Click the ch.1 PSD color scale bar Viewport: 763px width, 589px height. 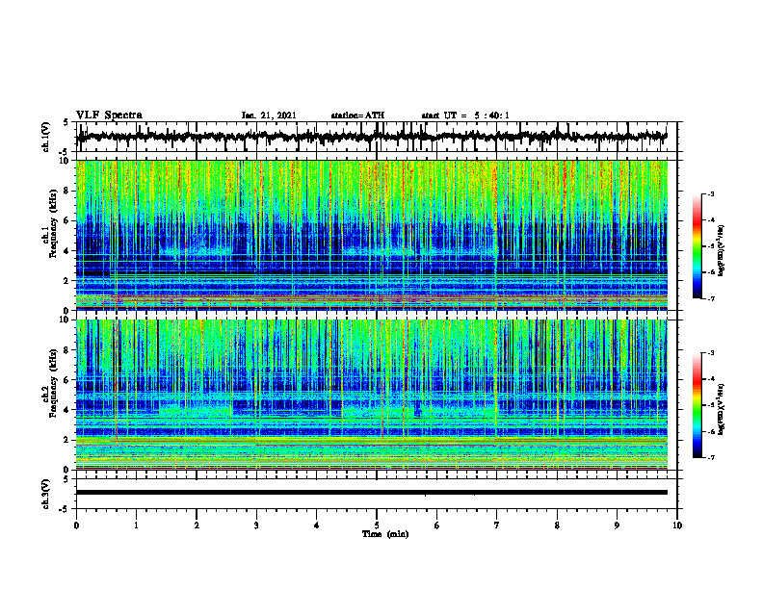[x=697, y=246]
